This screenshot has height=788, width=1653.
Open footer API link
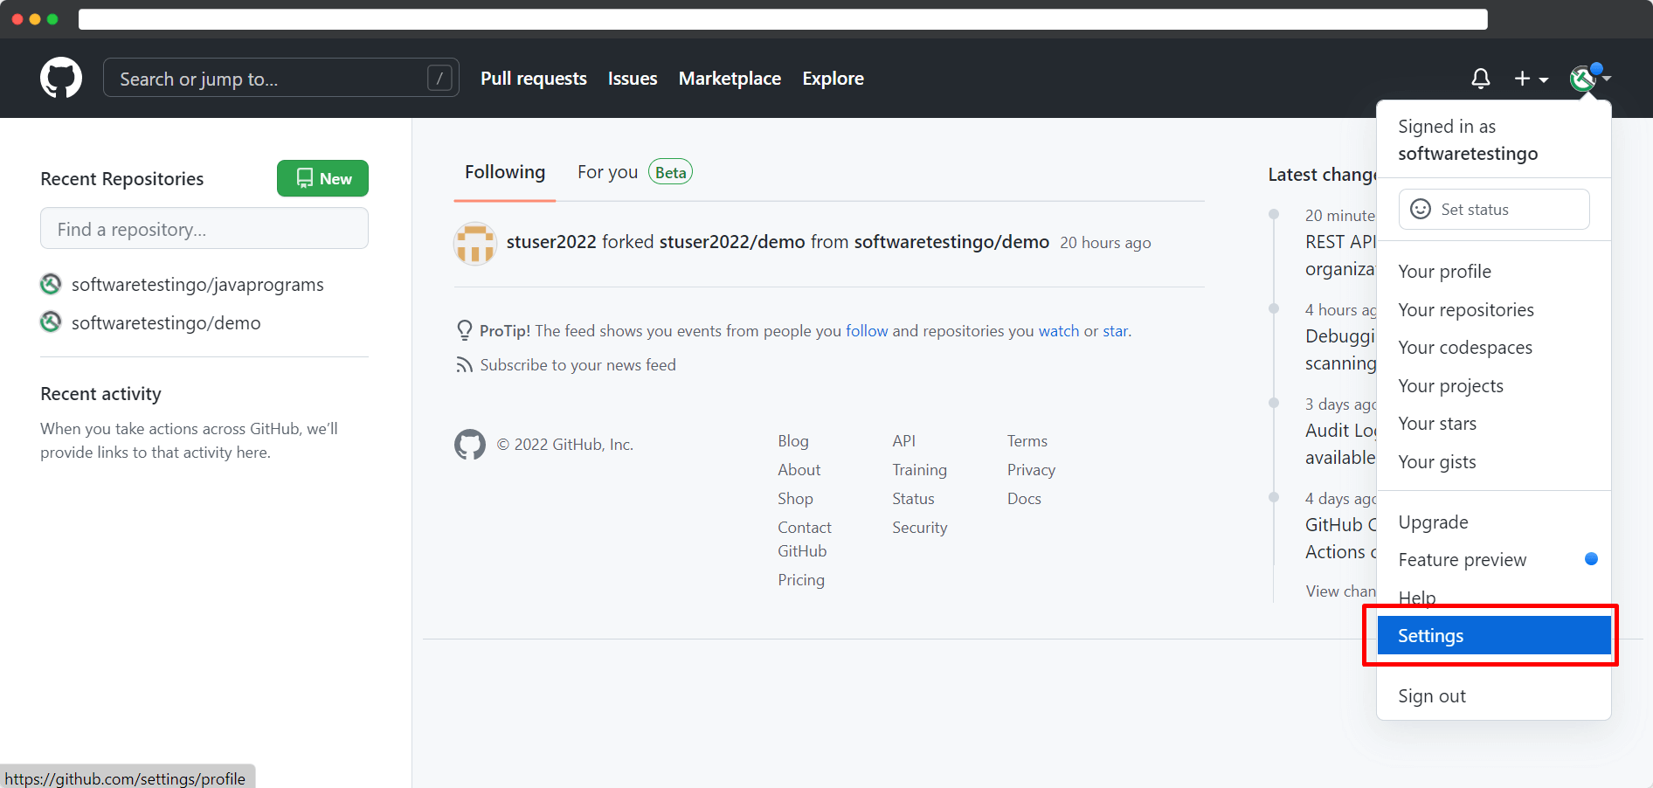coord(903,441)
